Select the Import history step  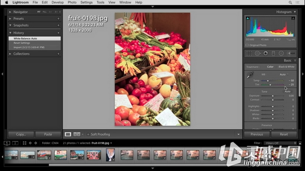tap(34, 47)
